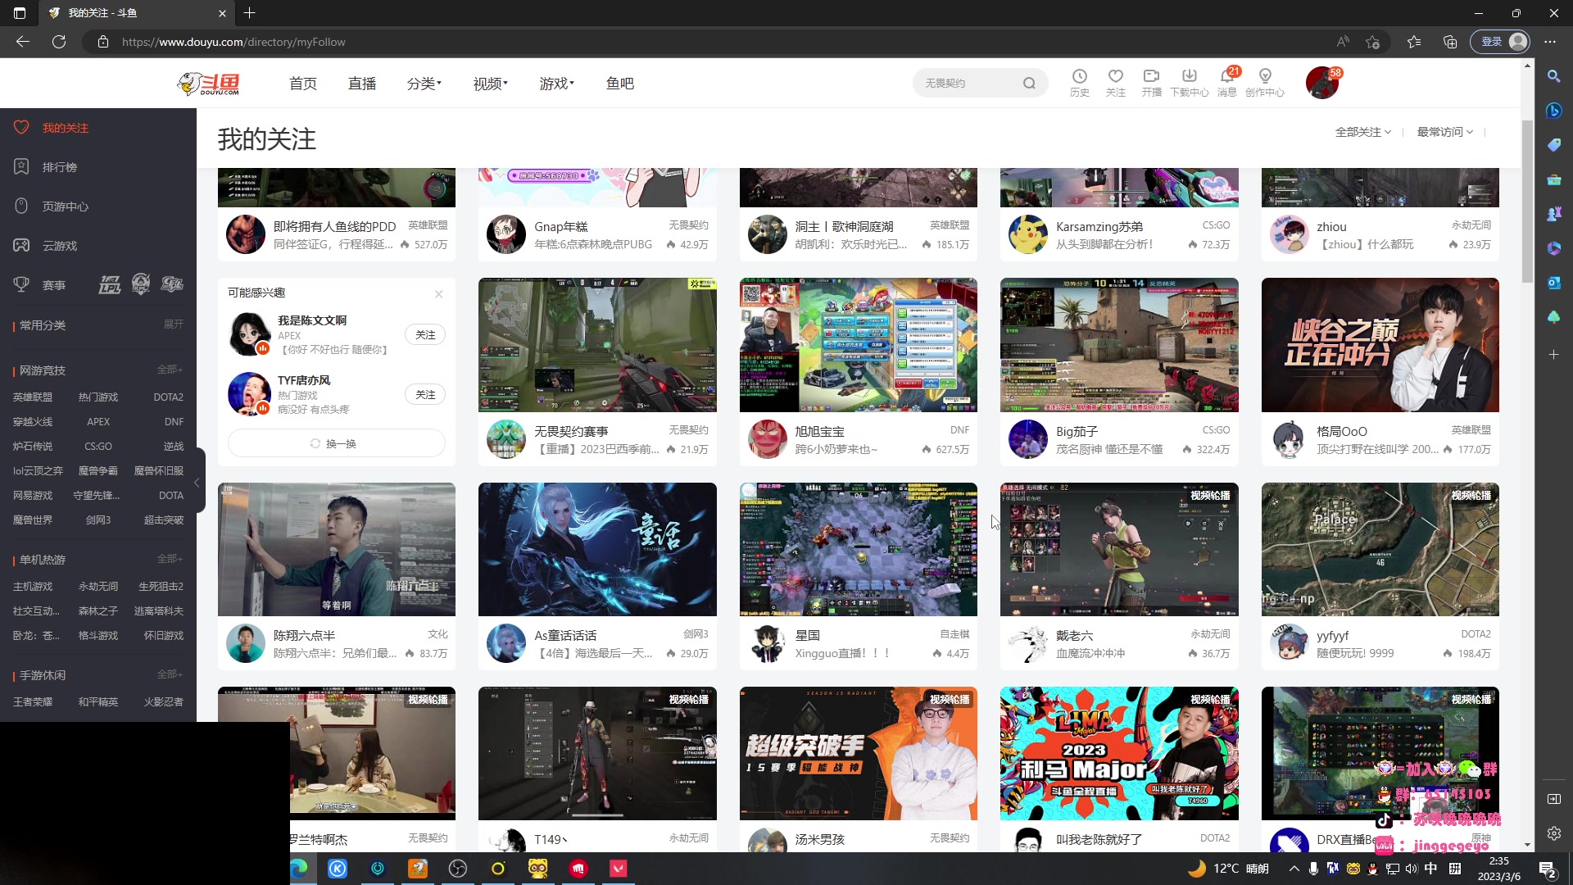1573x885 pixels.
Task: Click the search magnifier in the search box
Action: (x=1029, y=84)
